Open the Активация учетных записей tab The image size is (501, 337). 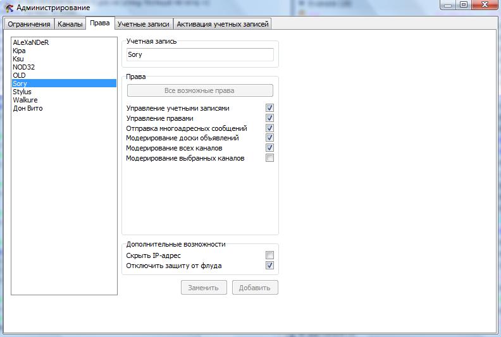coord(223,25)
